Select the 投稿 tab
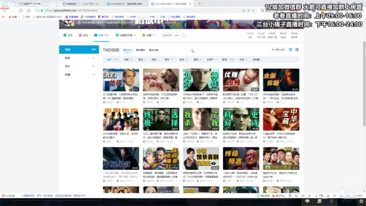 [102, 35]
